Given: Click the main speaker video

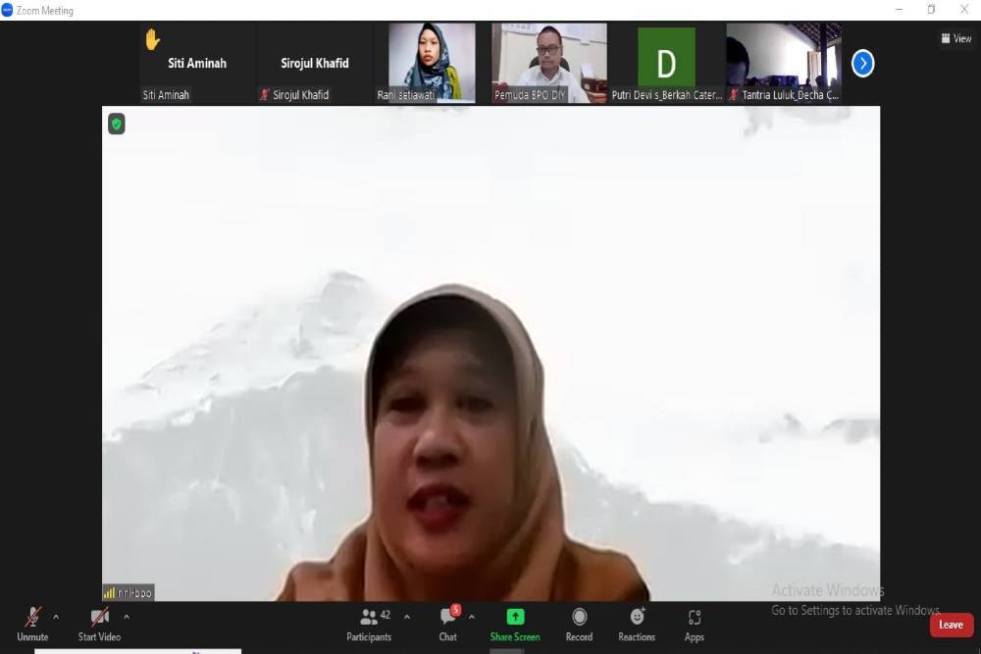Looking at the screenshot, I should 491,353.
